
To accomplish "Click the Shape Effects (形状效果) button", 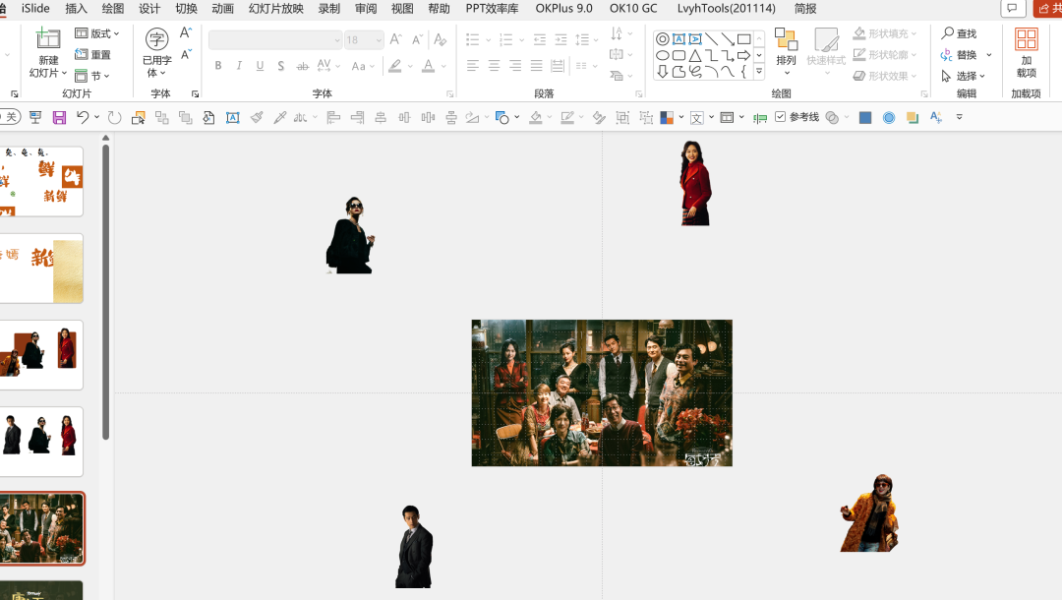I will [x=885, y=76].
